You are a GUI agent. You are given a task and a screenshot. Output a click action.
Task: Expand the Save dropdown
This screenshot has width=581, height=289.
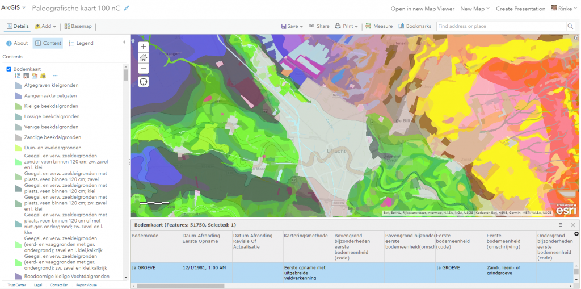292,26
